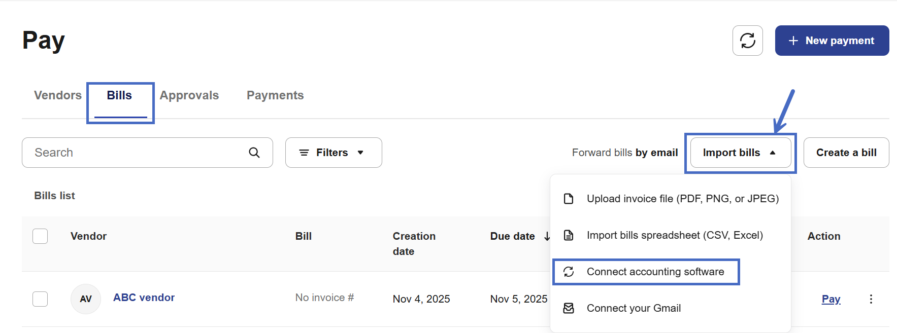Click the Import bills spreadsheet icon
The width and height of the screenshot is (897, 333).
569,235
